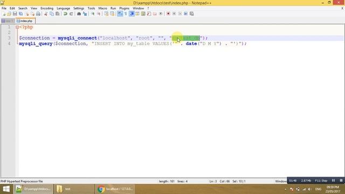The width and height of the screenshot is (345, 194).
Task: Zoom in using the toolbar magnifier icon
Action: (93, 14)
